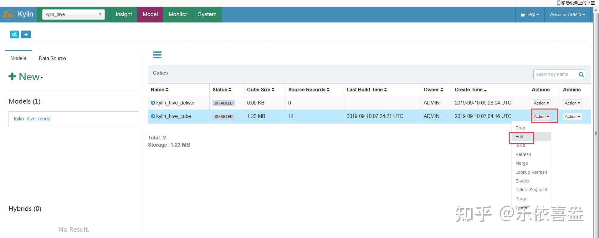Click the Kylin logo icon

click(8, 14)
